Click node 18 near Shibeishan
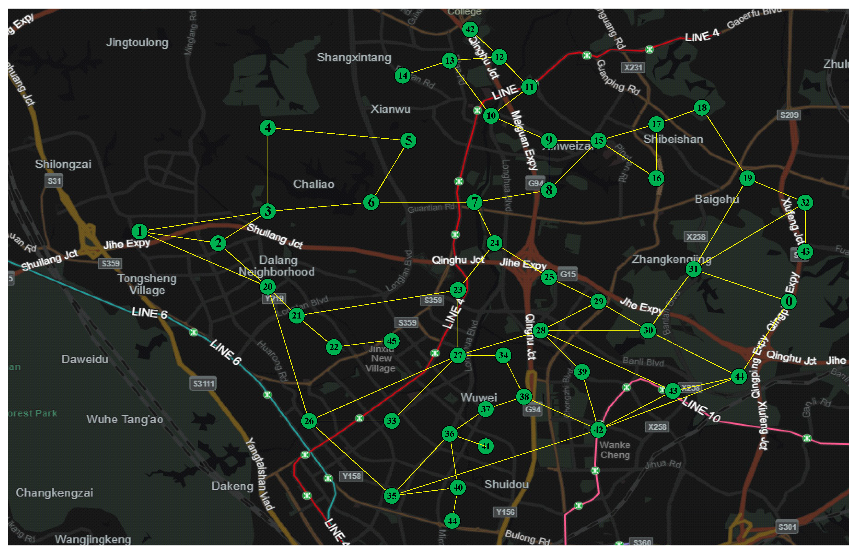Viewport: 858px width, 554px height. tap(701, 108)
